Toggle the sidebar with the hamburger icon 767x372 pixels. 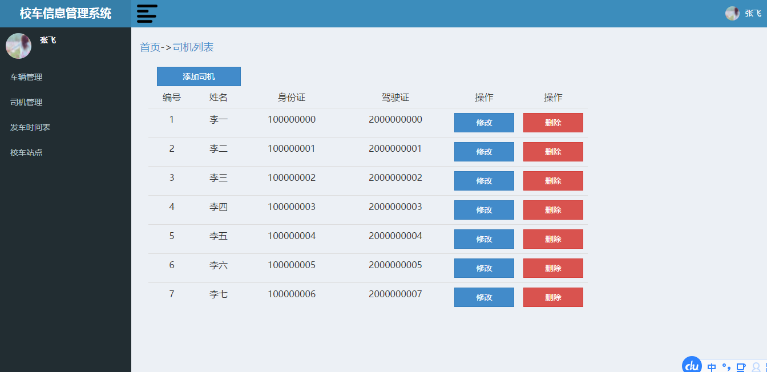pyautogui.click(x=147, y=14)
